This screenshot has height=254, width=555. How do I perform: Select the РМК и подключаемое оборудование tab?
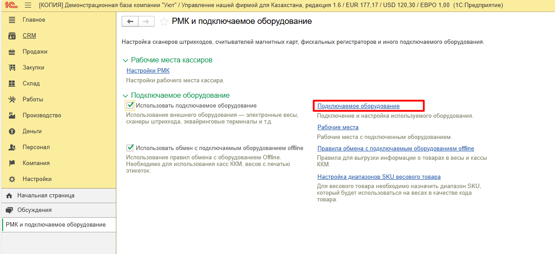(x=58, y=225)
